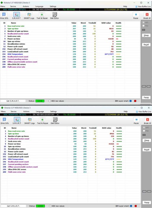
Task: Open Test & Repair in top window
Action: [42, 16]
